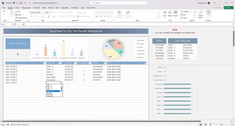Click the total task count 9
The width and height of the screenshot is (235, 126).
(x=18, y=54)
